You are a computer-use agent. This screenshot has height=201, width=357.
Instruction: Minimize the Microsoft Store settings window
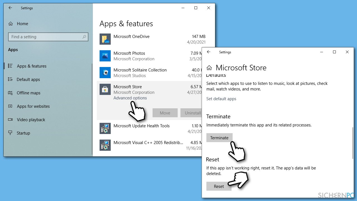click(322, 52)
